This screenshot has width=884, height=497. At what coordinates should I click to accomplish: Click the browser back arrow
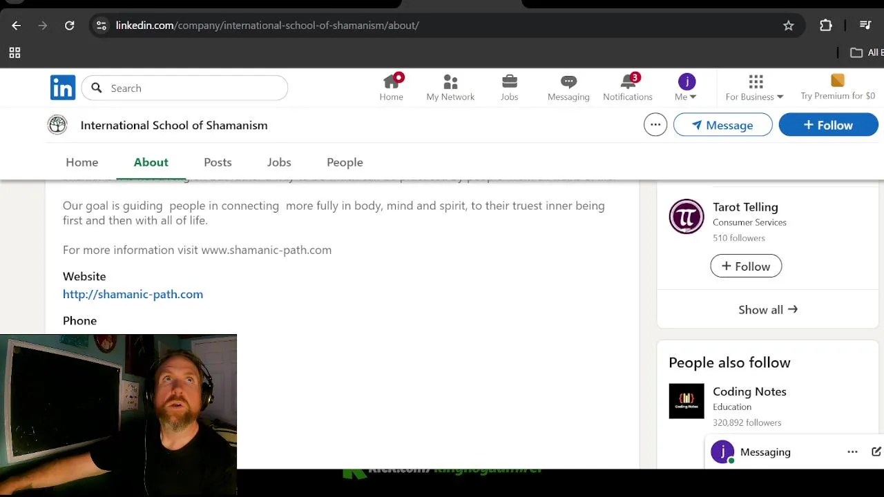tap(17, 26)
